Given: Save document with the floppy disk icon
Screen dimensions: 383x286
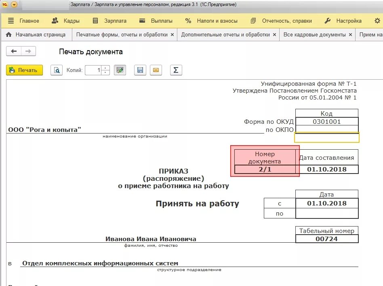Looking at the screenshot, I should click(140, 70).
